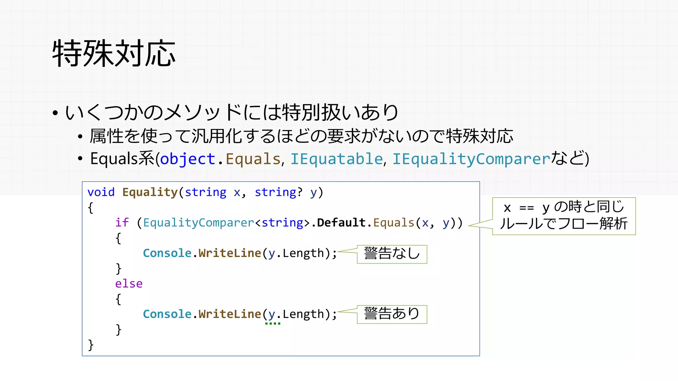The width and height of the screenshot is (678, 381).
Task: Click the else keyword in the code
Action: tap(129, 284)
